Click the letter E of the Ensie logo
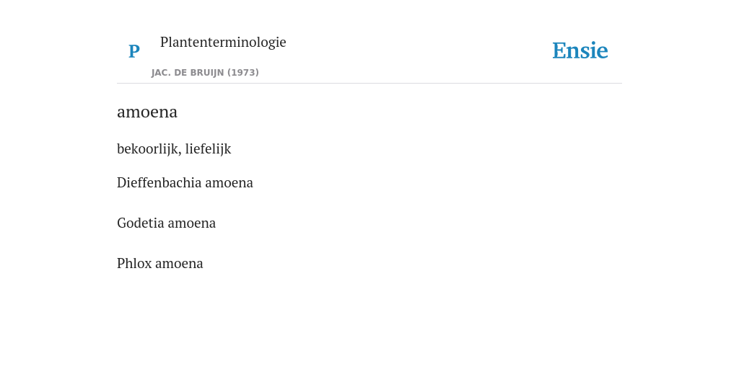This screenshot has width=739, height=369. pos(559,51)
